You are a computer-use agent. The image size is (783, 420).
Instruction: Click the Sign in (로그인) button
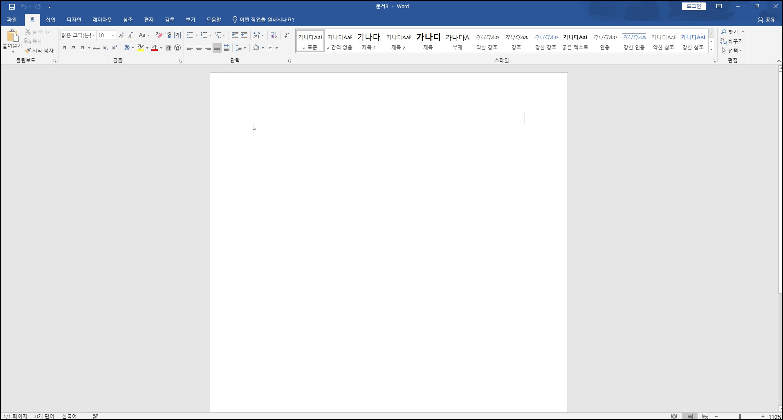click(693, 6)
